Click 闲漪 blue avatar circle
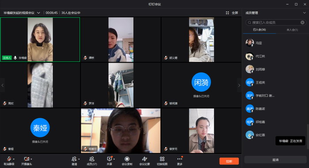Screen dimensions: 309x168 pos(201,82)
